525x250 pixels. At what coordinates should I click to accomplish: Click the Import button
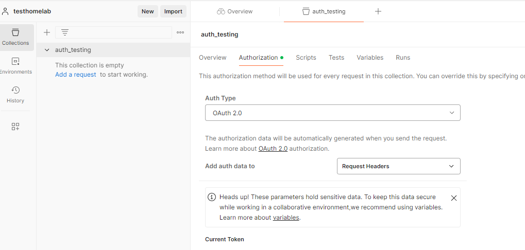click(173, 11)
